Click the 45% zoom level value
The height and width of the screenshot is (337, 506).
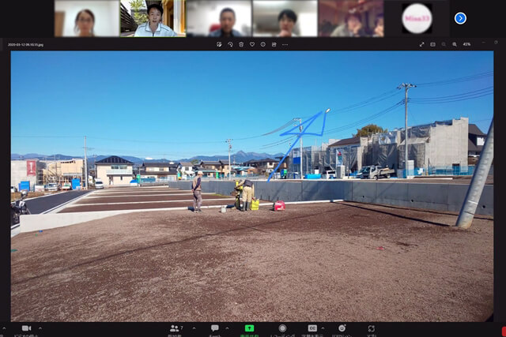[x=466, y=44]
